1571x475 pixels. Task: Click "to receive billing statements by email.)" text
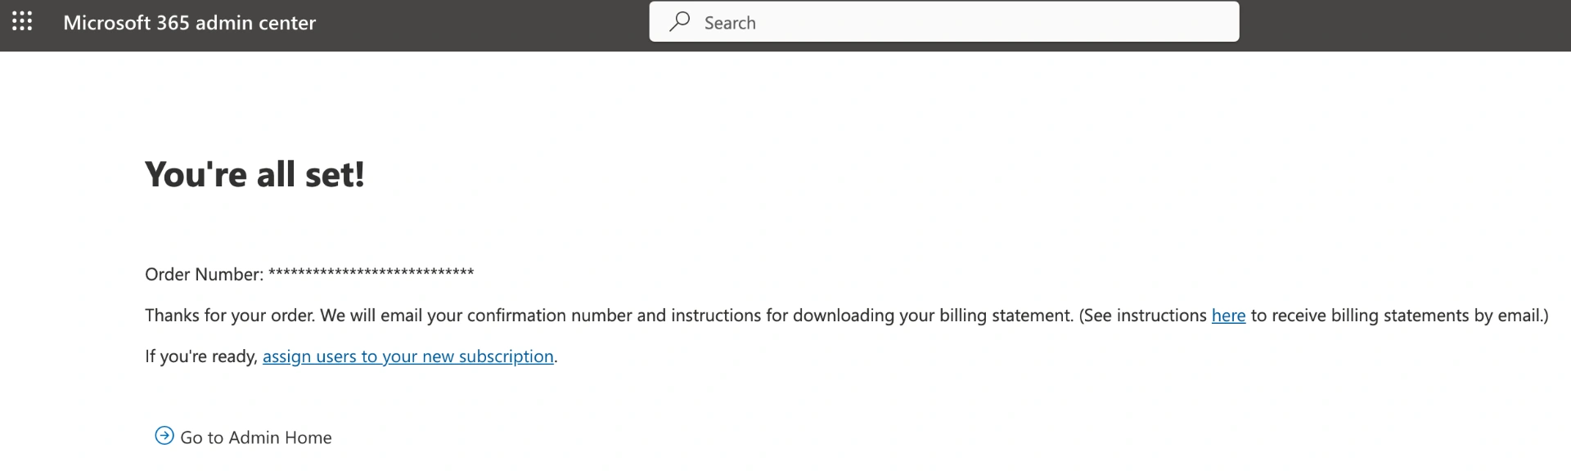(1399, 316)
